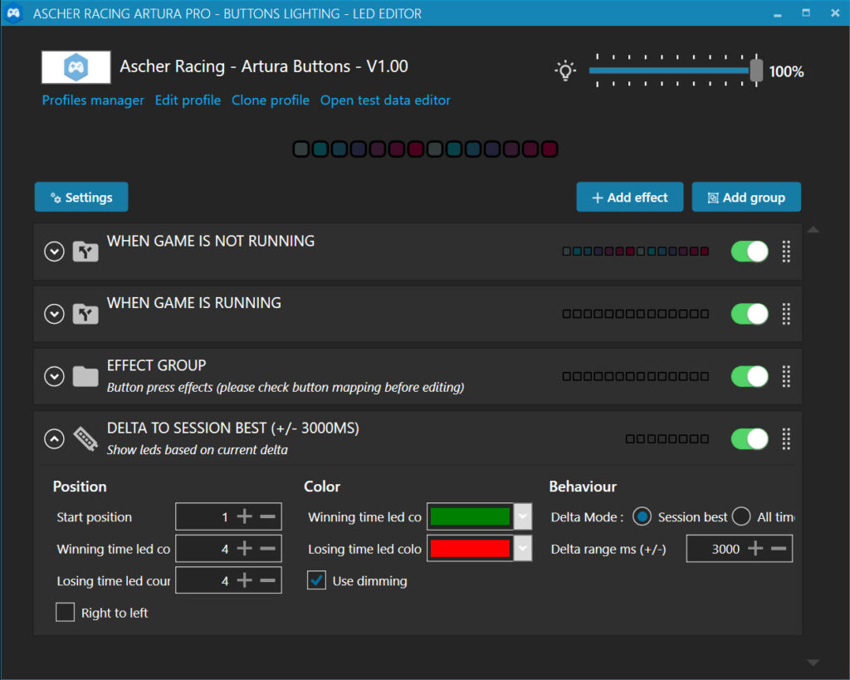Collapse DELTA TO SESSION BEST effect
850x680 pixels.
tap(54, 438)
